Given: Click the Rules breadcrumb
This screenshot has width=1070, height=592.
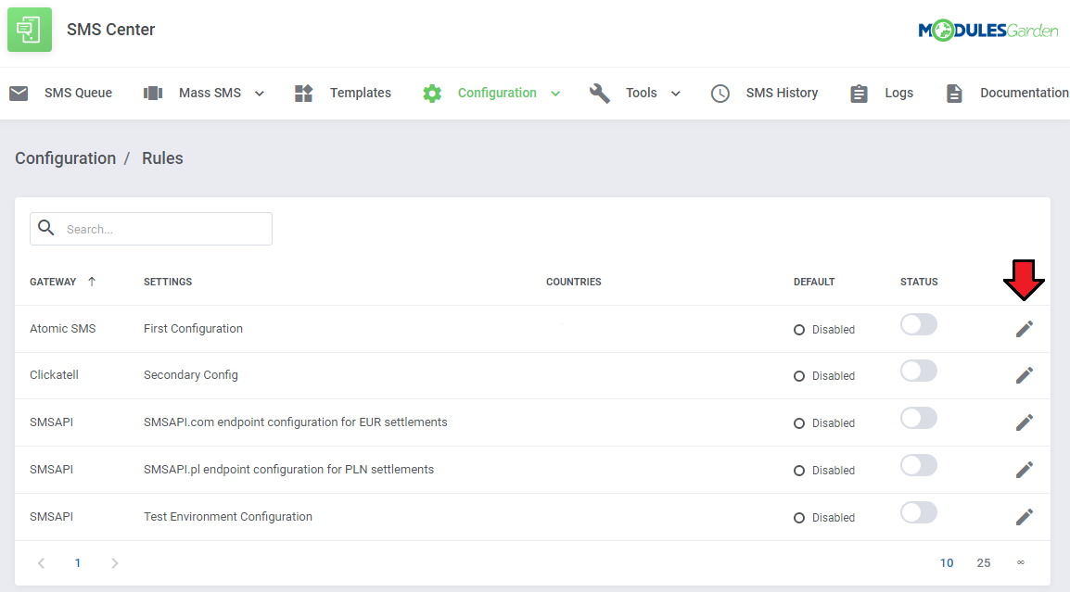Looking at the screenshot, I should tap(162, 158).
